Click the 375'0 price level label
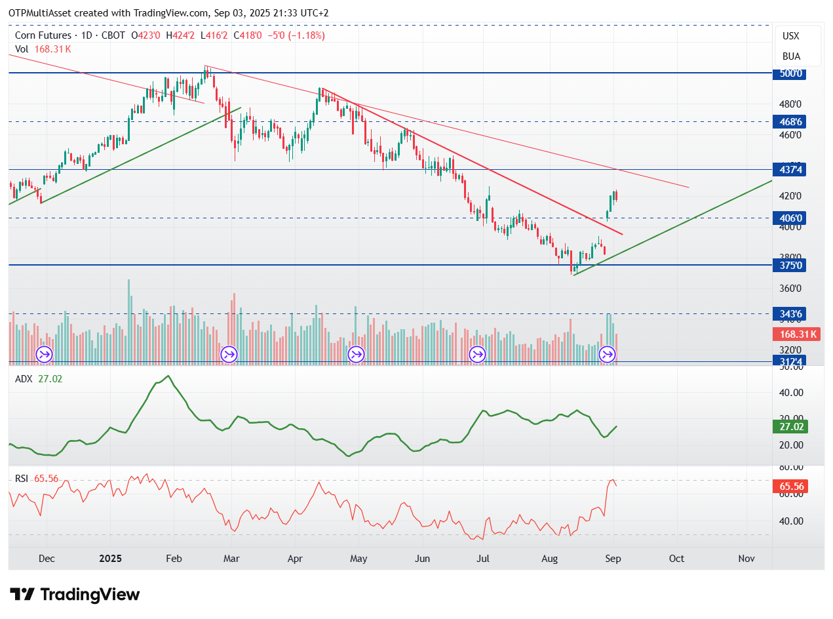The width and height of the screenshot is (833, 619). click(792, 266)
